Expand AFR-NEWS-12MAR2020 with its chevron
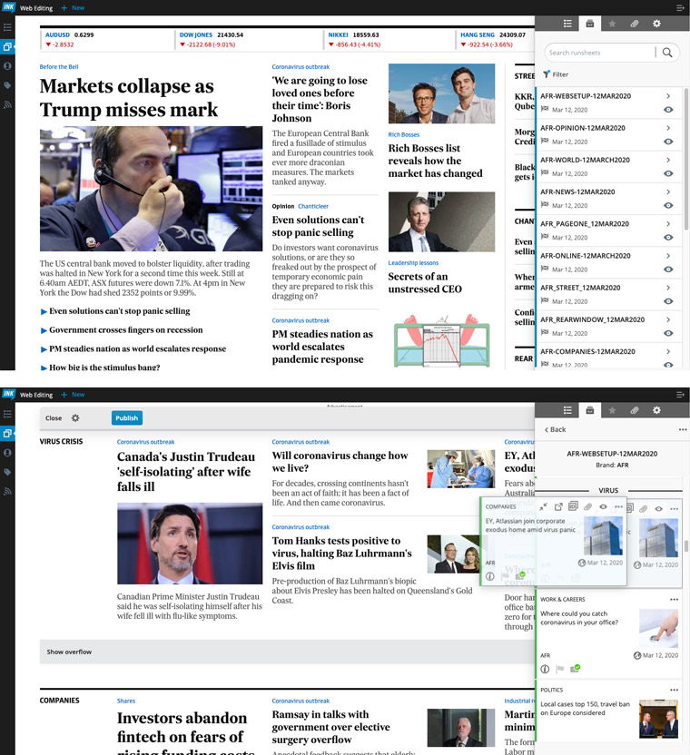Screen dimensions: 690x755 coord(668,191)
